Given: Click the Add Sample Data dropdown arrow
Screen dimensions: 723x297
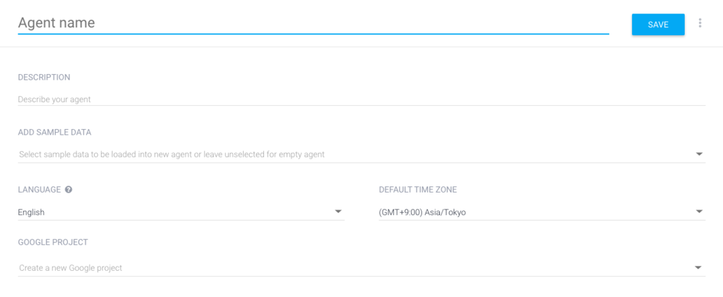Looking at the screenshot, I should [699, 154].
